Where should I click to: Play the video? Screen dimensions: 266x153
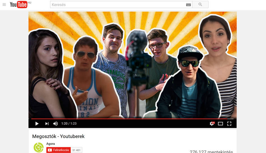click(37, 124)
